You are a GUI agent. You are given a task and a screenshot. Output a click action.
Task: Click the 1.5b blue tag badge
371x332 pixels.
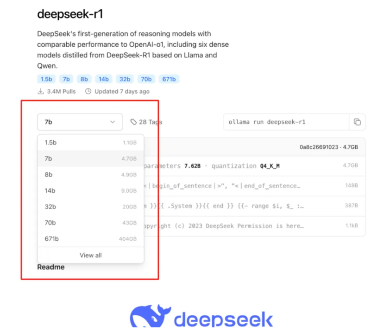(46, 79)
